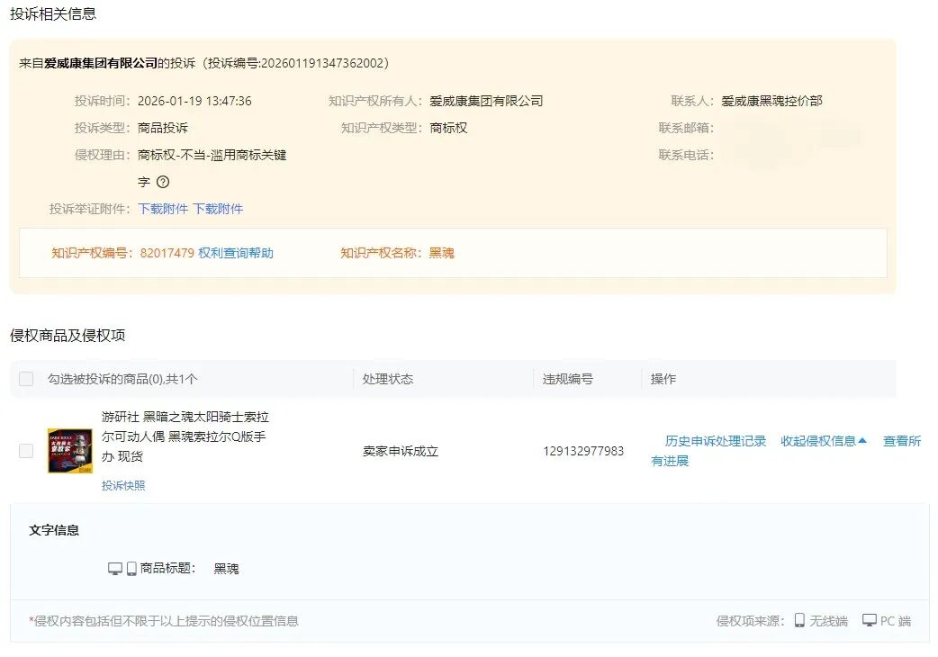
Task: Click the IP owner value 爱威康集团有限公司
Action: pos(486,101)
